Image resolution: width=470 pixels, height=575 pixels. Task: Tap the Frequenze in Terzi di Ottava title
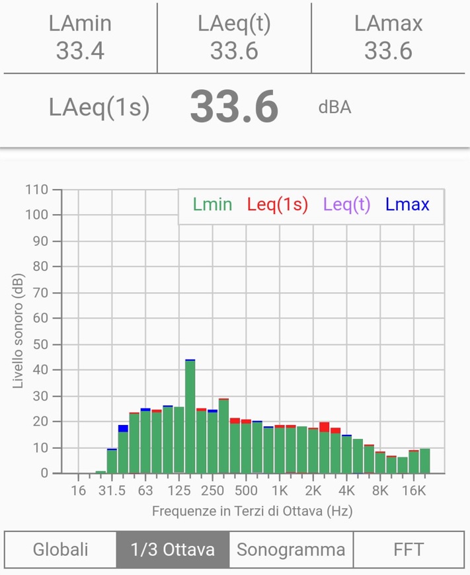coord(252,511)
